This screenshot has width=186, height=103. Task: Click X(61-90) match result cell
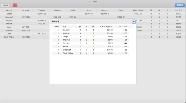click(73, 17)
